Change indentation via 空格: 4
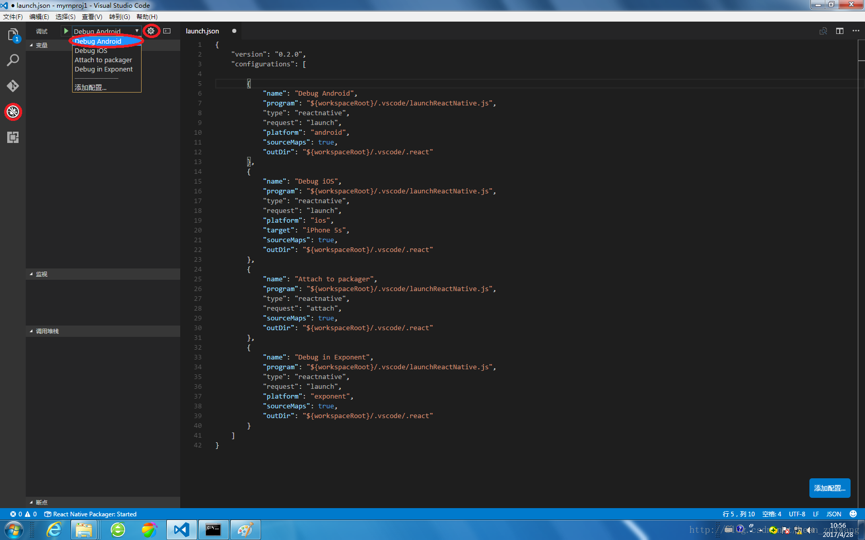 click(771, 514)
